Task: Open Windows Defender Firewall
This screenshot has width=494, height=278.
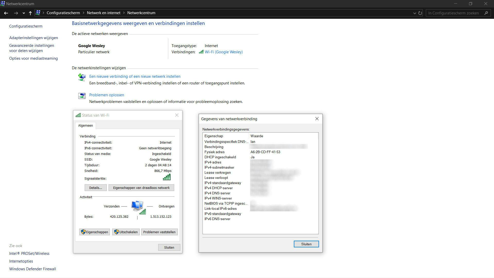Action: [32, 269]
